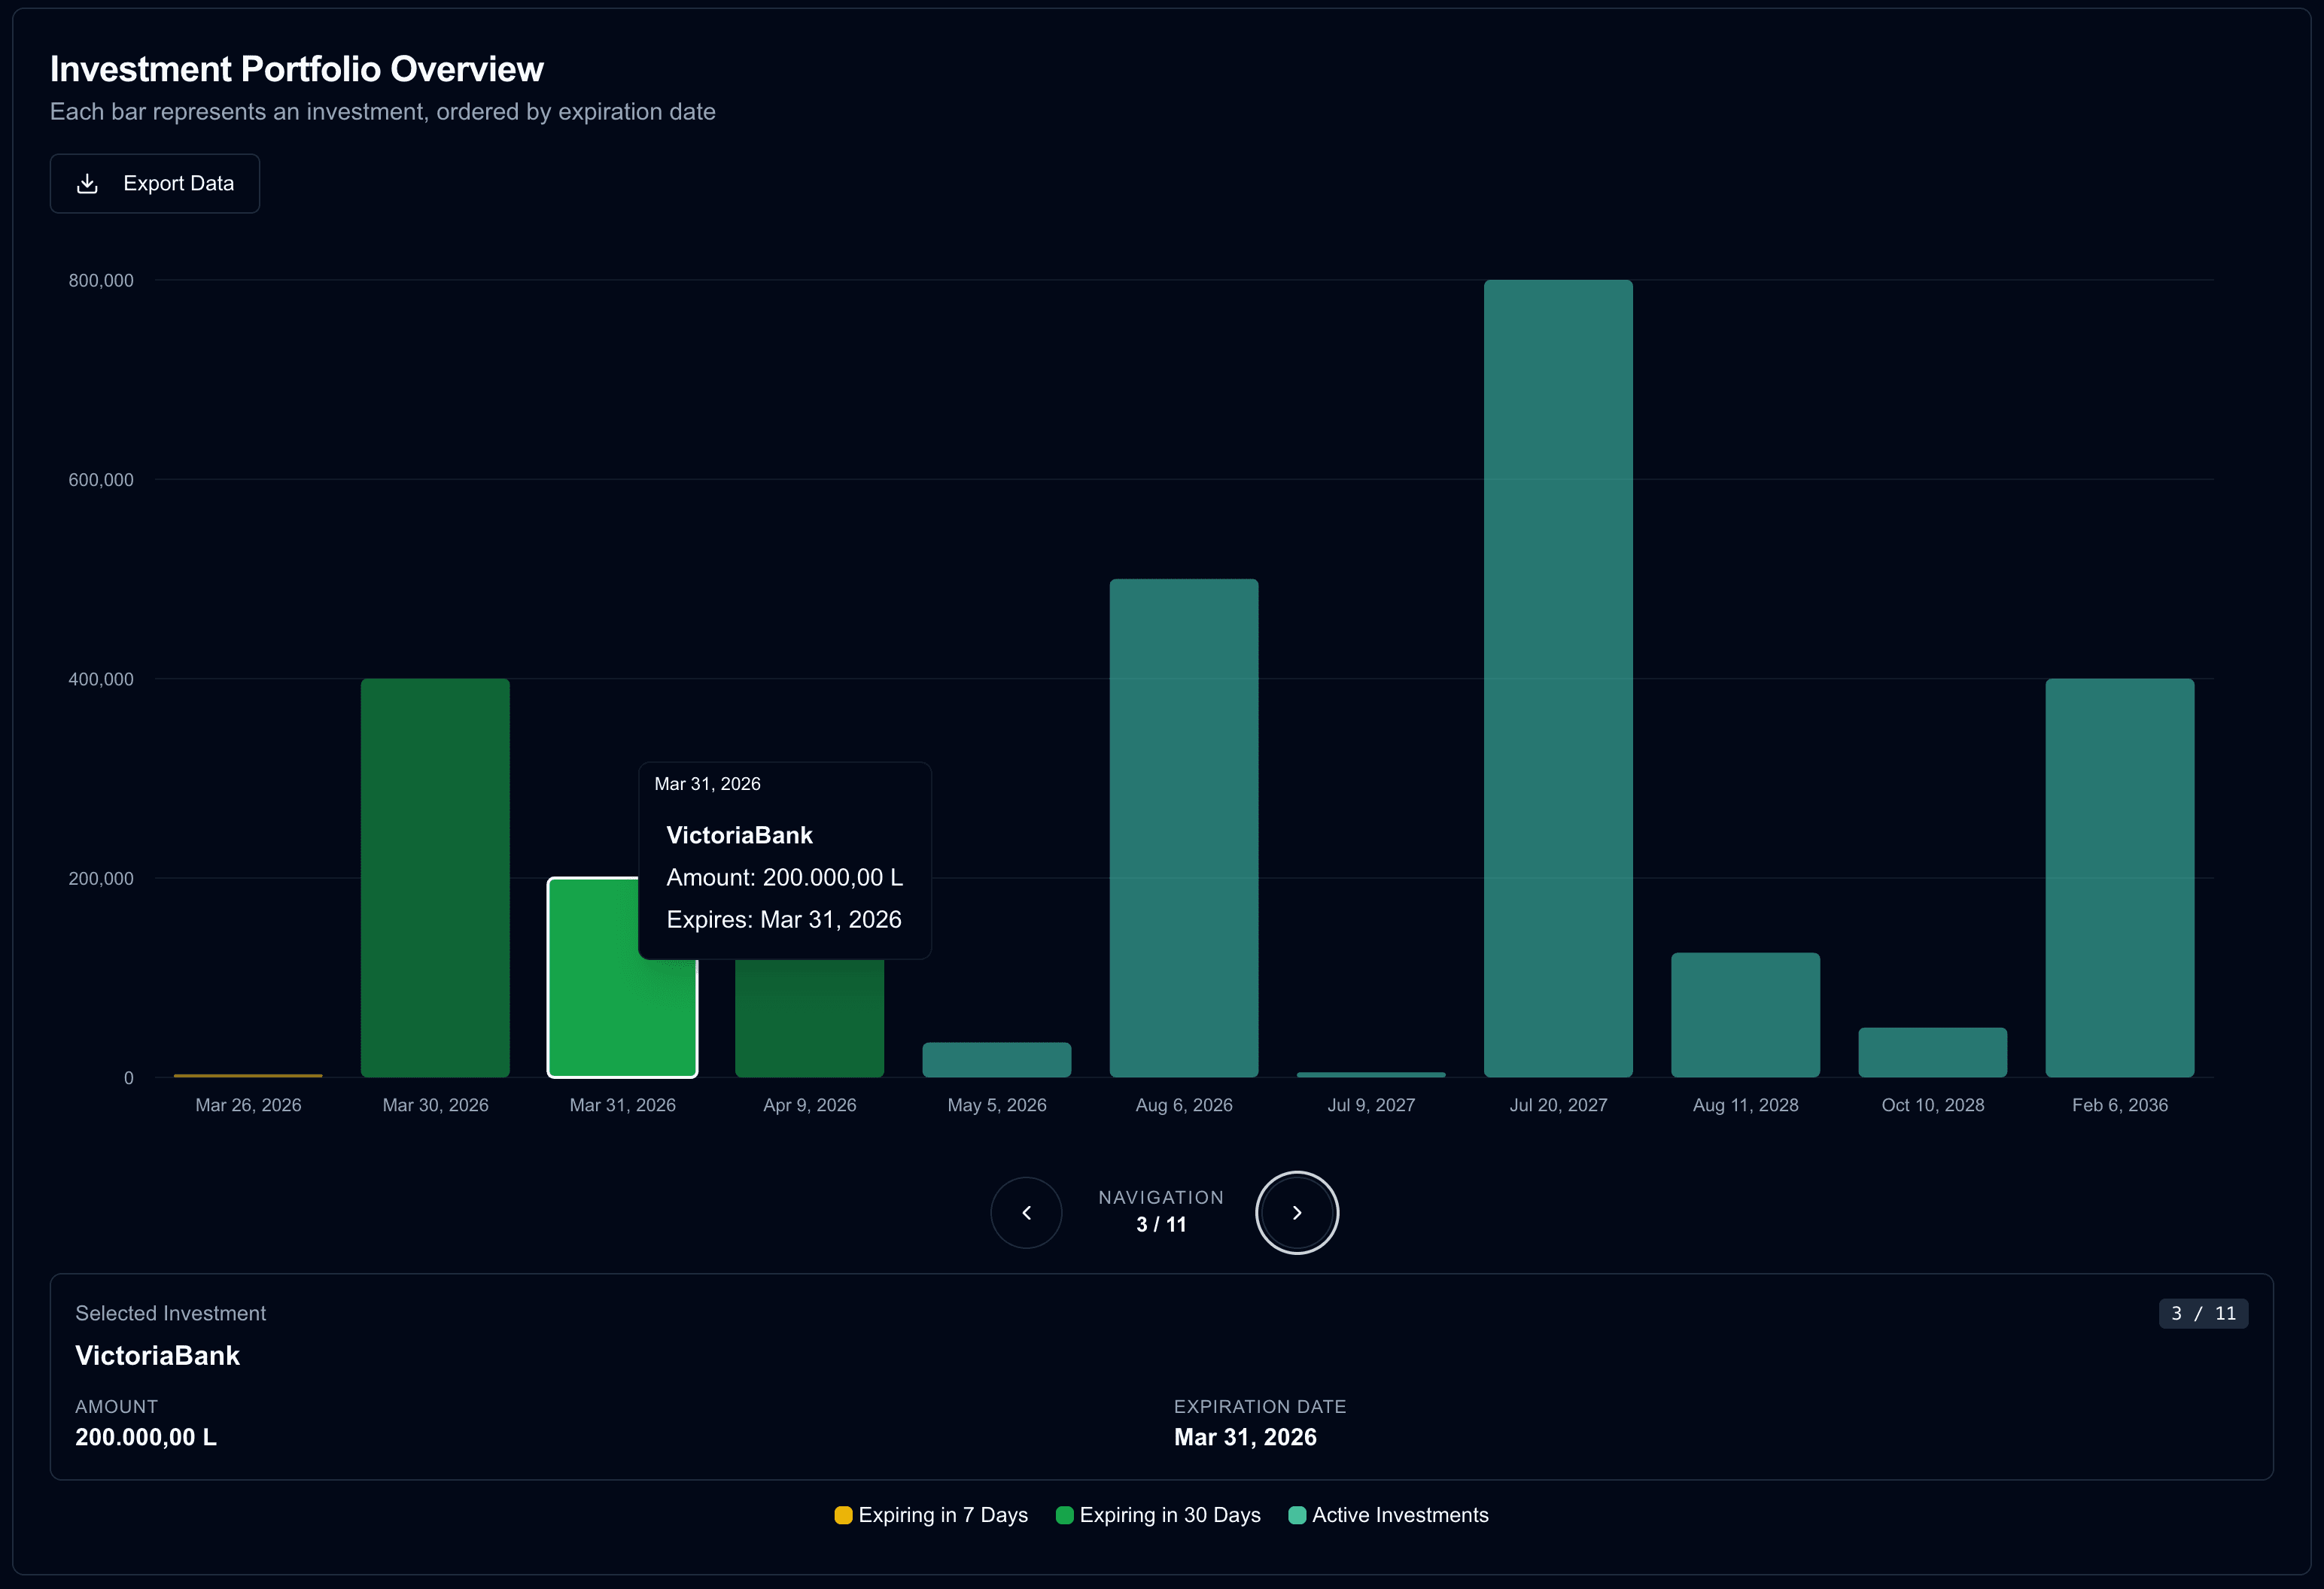Click the "Apr 9, 2026" axis label
The image size is (2324, 1589).
[x=810, y=1105]
